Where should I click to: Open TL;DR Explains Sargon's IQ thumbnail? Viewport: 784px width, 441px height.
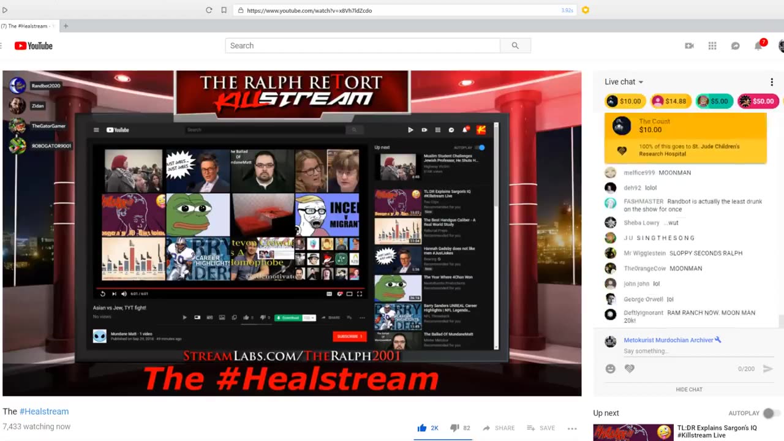click(633, 432)
